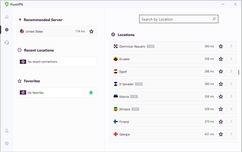Click the Search by Location field
242x152 pixels.
[x=176, y=19]
